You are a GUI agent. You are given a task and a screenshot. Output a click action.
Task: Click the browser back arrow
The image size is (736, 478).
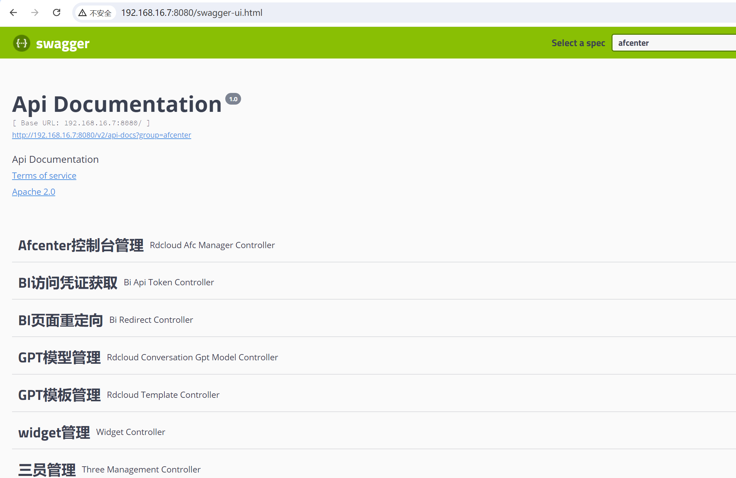tap(13, 13)
